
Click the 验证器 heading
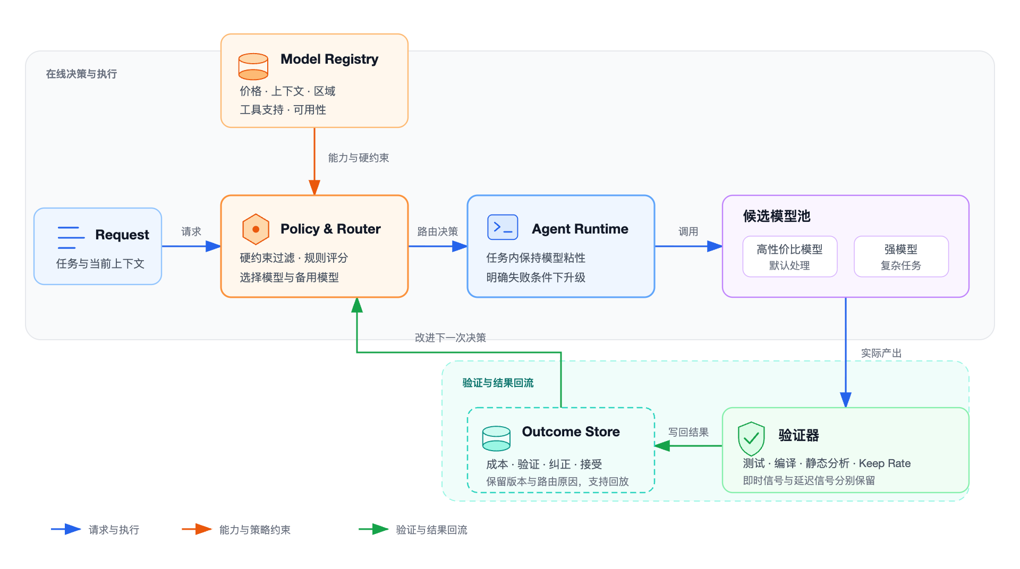pyautogui.click(x=798, y=435)
